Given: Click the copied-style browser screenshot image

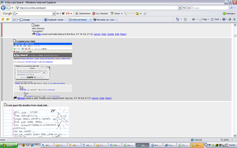Looking at the screenshot, I should tap(43, 70).
